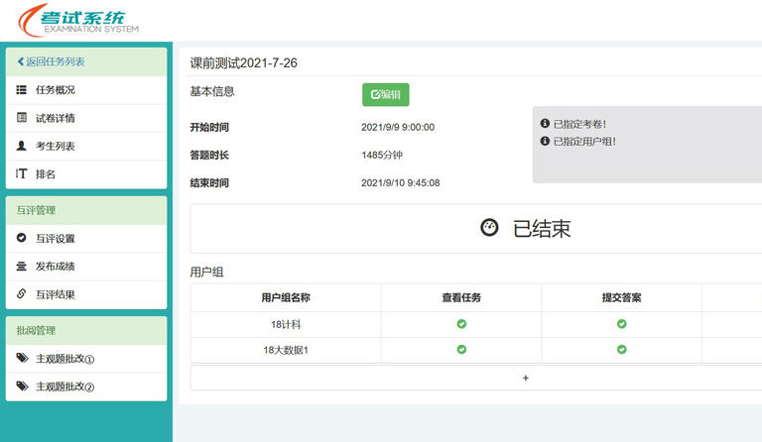Click the ranking icon beside 排名
This screenshot has height=442, width=762.
[x=22, y=174]
